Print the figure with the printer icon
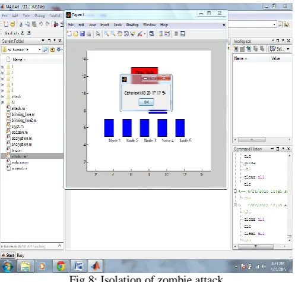The image size is (295, 282). point(89,34)
